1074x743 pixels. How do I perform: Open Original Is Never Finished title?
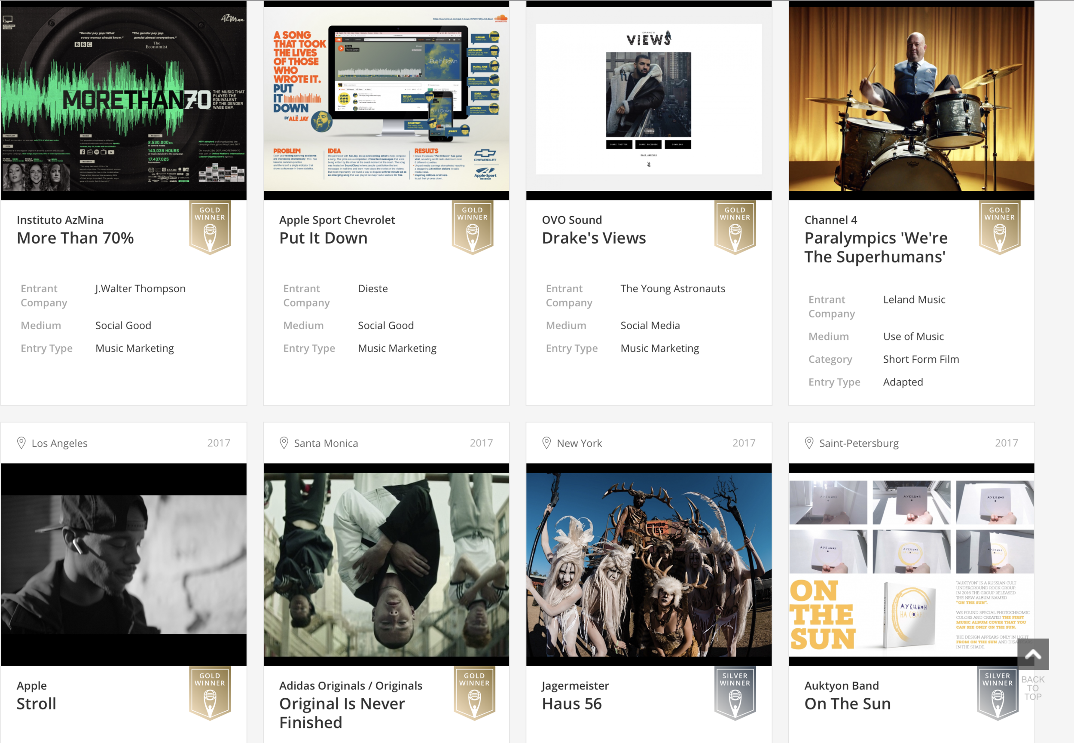tap(342, 713)
